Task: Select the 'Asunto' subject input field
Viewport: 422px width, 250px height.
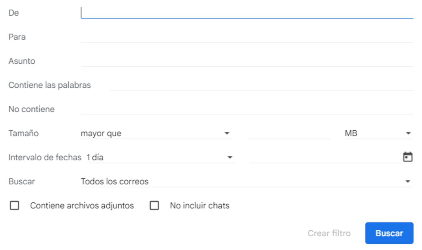Action: click(x=247, y=61)
